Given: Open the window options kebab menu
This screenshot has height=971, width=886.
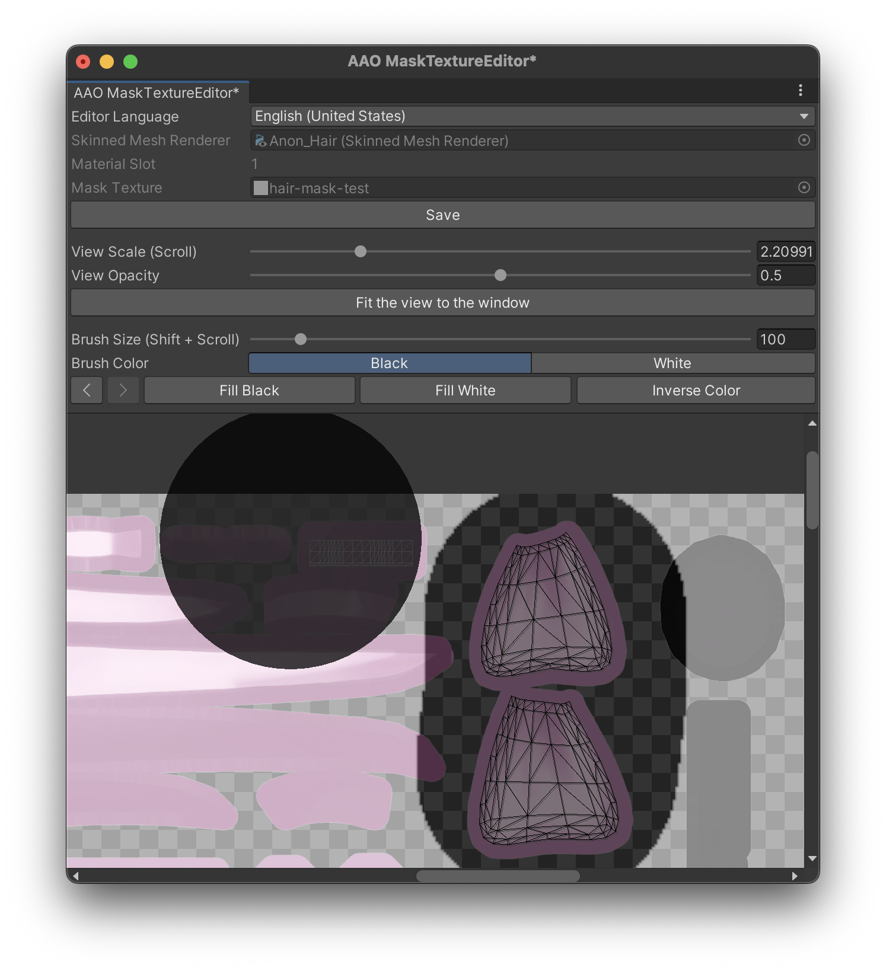Looking at the screenshot, I should (800, 90).
